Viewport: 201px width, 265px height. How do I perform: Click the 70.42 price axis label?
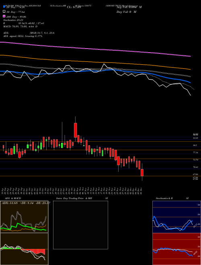point(195,167)
